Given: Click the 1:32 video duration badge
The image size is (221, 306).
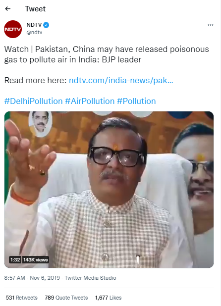Looking at the screenshot, I should [x=15, y=260].
